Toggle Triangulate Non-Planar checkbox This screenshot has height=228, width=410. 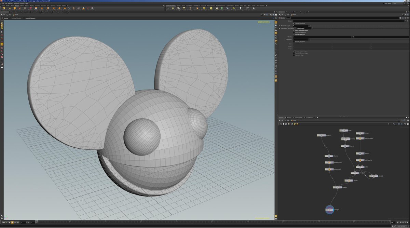tap(279, 28)
